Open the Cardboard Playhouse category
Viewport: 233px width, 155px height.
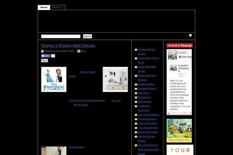(144, 108)
